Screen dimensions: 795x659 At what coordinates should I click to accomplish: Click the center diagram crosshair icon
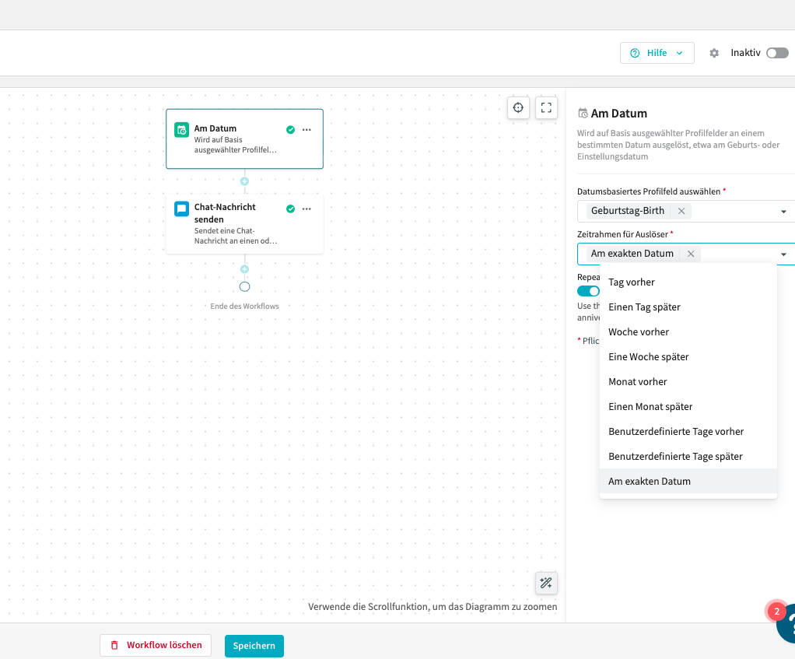click(x=518, y=108)
